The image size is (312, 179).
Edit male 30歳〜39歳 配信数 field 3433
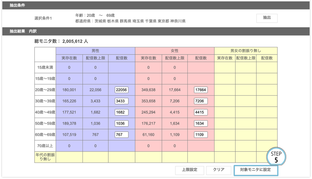tap(122, 101)
